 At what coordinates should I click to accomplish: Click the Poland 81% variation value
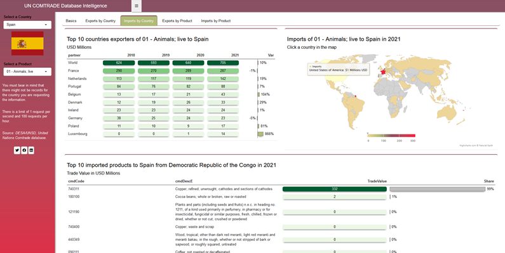(x=264, y=126)
